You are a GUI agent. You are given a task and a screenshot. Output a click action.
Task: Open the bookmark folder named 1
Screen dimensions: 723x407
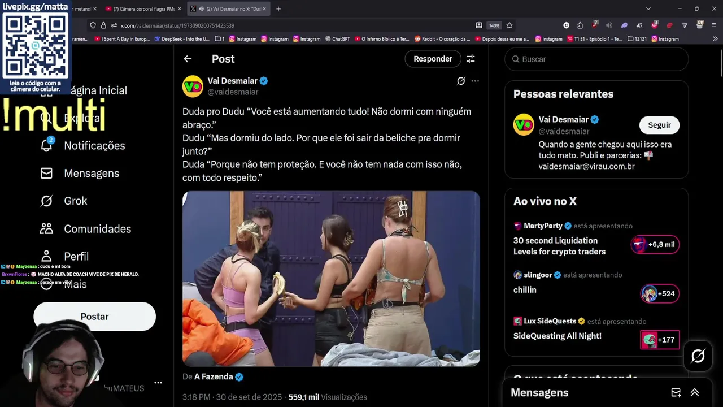point(220,39)
